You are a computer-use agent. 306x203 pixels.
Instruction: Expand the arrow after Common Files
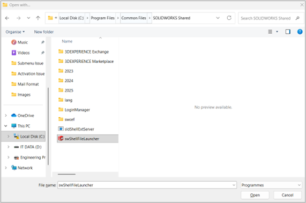click(150, 18)
